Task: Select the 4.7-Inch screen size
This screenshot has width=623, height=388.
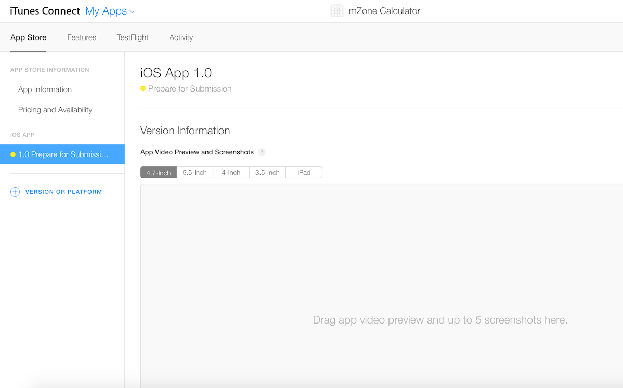Action: pyautogui.click(x=159, y=173)
